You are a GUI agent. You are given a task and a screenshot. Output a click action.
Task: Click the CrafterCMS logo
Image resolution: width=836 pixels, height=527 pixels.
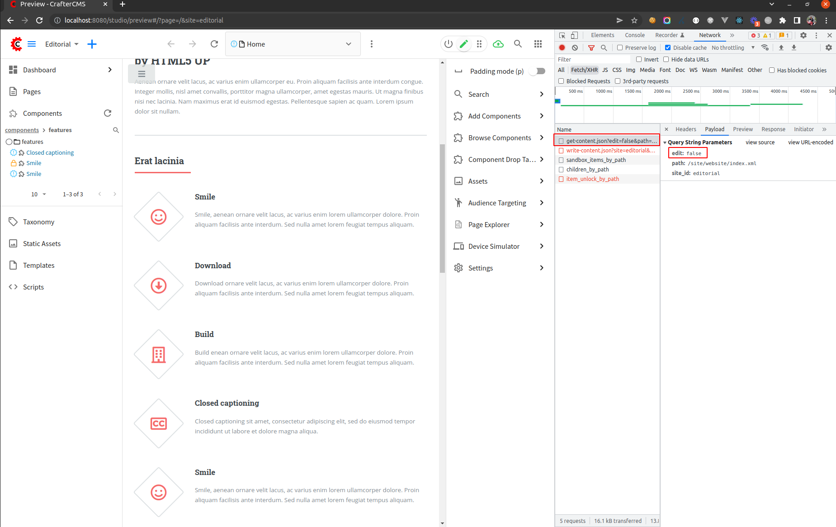(x=16, y=44)
